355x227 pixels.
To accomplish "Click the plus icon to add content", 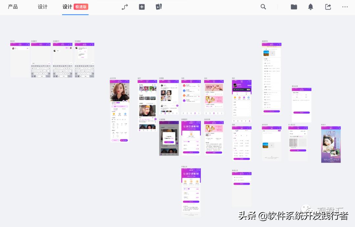I will coord(142,7).
